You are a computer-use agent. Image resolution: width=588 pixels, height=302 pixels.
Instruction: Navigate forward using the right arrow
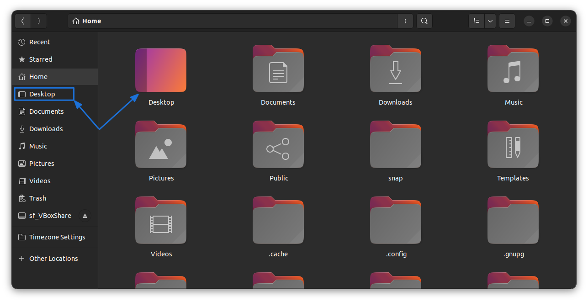click(x=39, y=21)
